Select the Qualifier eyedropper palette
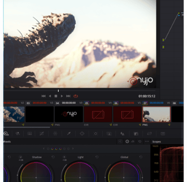The width and height of the screenshot is (187, 182). click(69, 134)
